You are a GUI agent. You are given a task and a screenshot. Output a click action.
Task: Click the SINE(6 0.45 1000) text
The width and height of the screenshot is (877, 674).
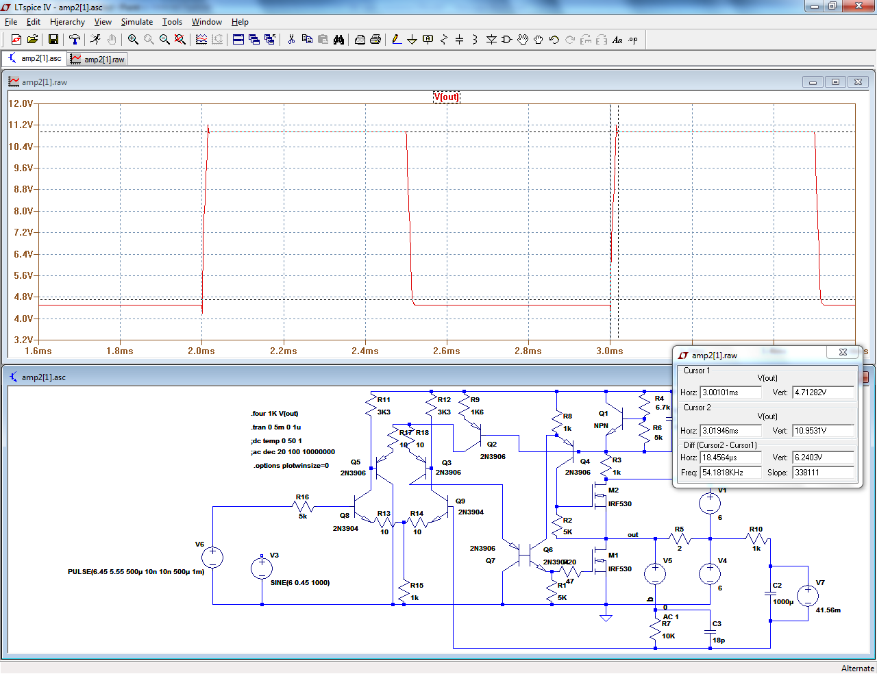300,583
